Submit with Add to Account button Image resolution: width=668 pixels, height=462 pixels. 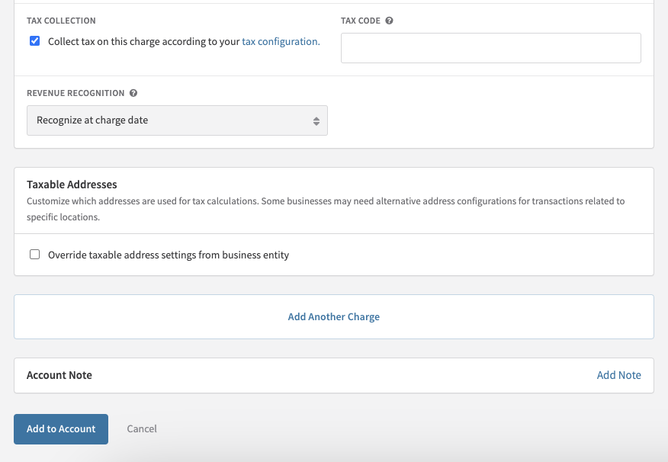click(61, 429)
